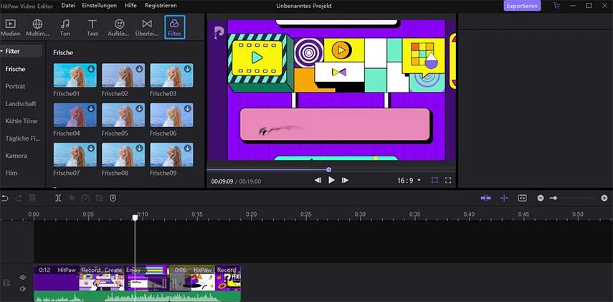Download the Frische04 filter
The height and width of the screenshot is (302, 613).
pyautogui.click(x=91, y=108)
